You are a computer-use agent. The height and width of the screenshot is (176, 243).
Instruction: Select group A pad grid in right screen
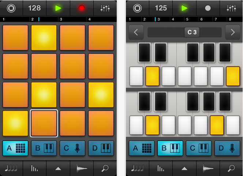click(x=142, y=148)
